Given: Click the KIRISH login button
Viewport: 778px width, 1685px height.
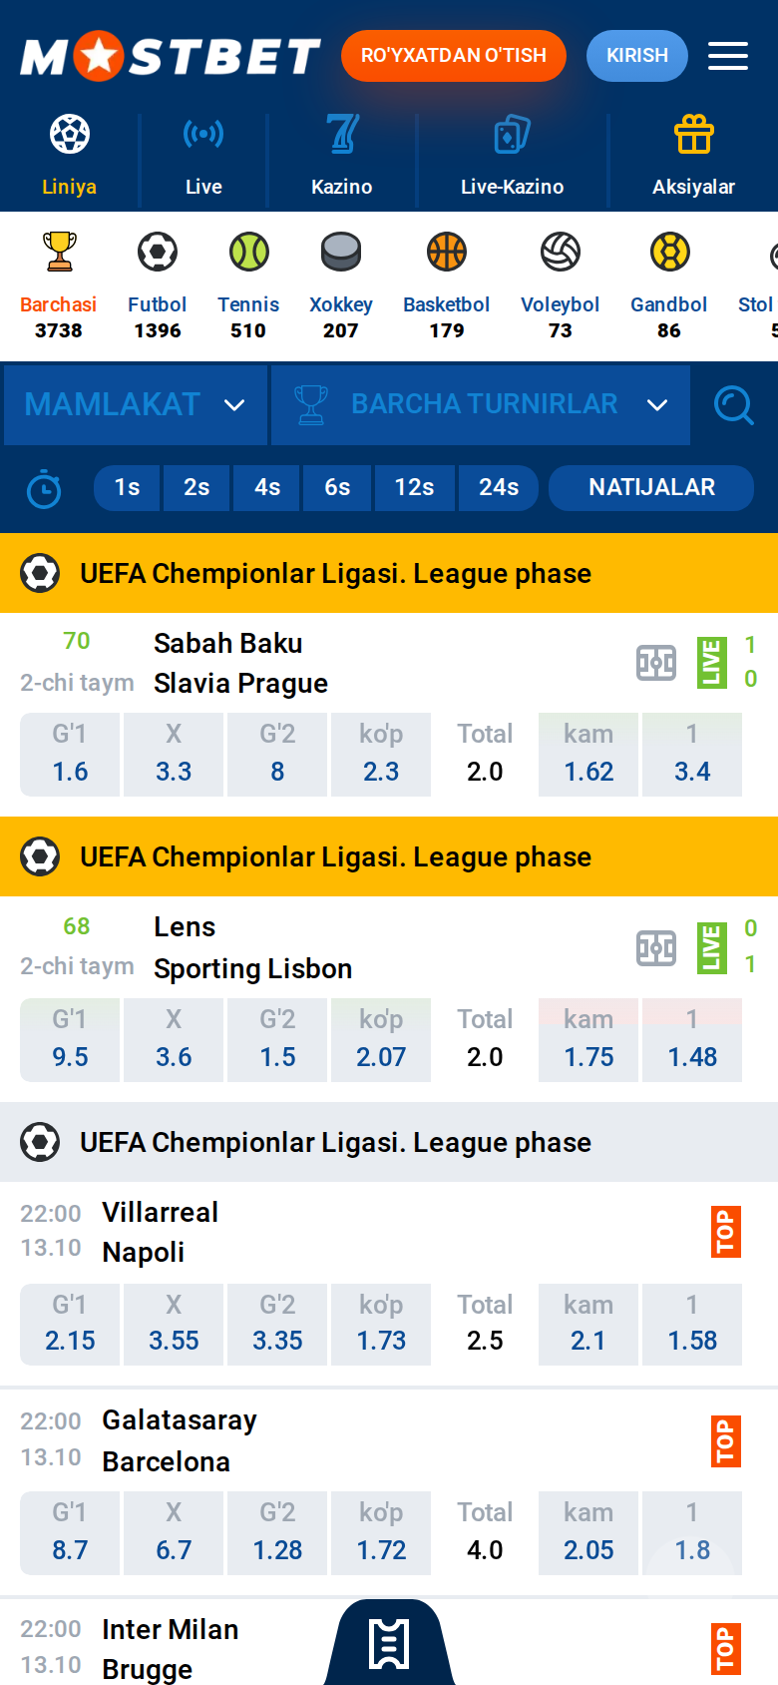Looking at the screenshot, I should coord(637,56).
